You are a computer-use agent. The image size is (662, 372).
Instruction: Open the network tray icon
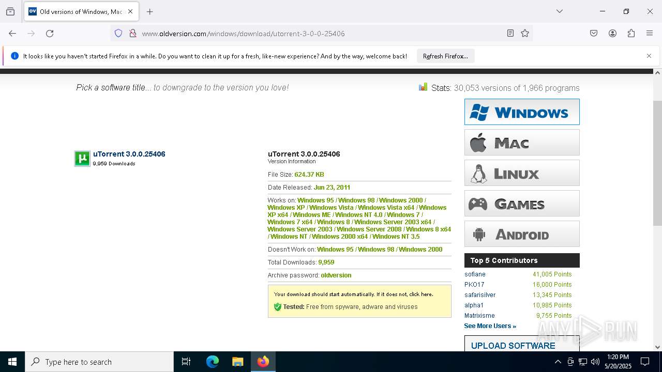(583, 362)
